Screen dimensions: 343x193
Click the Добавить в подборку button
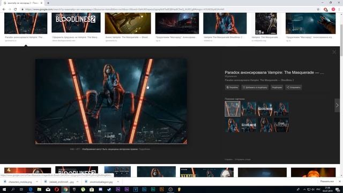point(255,87)
